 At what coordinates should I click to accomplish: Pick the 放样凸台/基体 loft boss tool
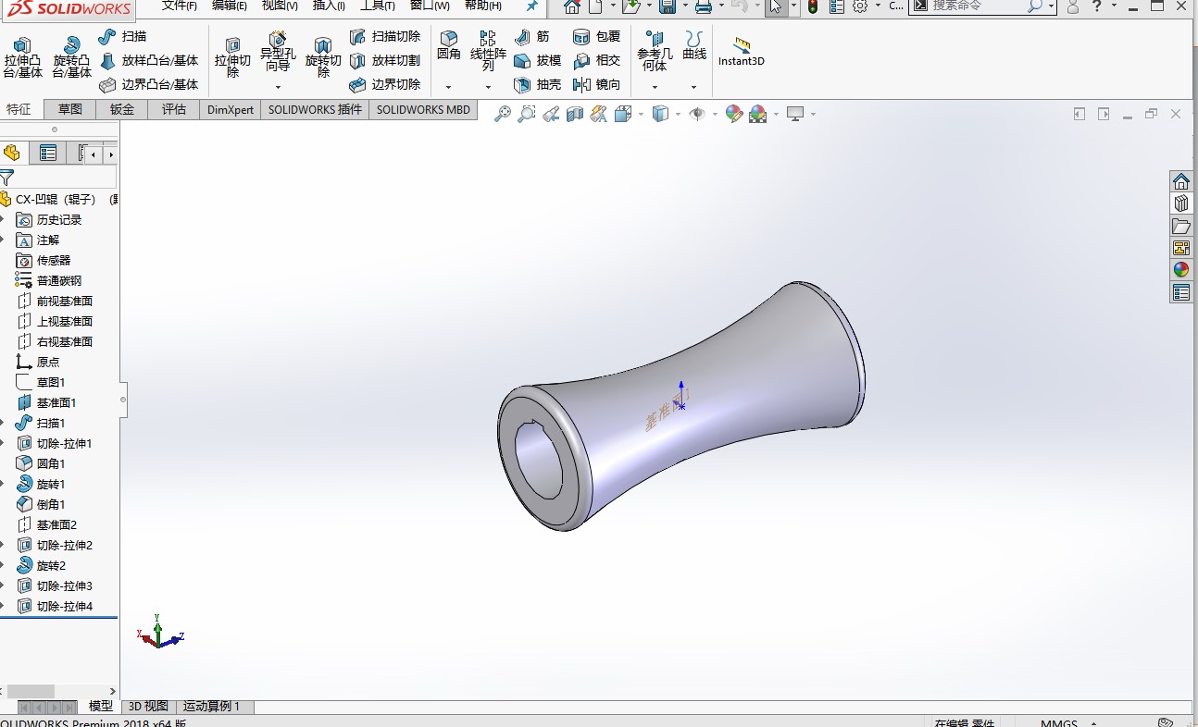pyautogui.click(x=148, y=60)
